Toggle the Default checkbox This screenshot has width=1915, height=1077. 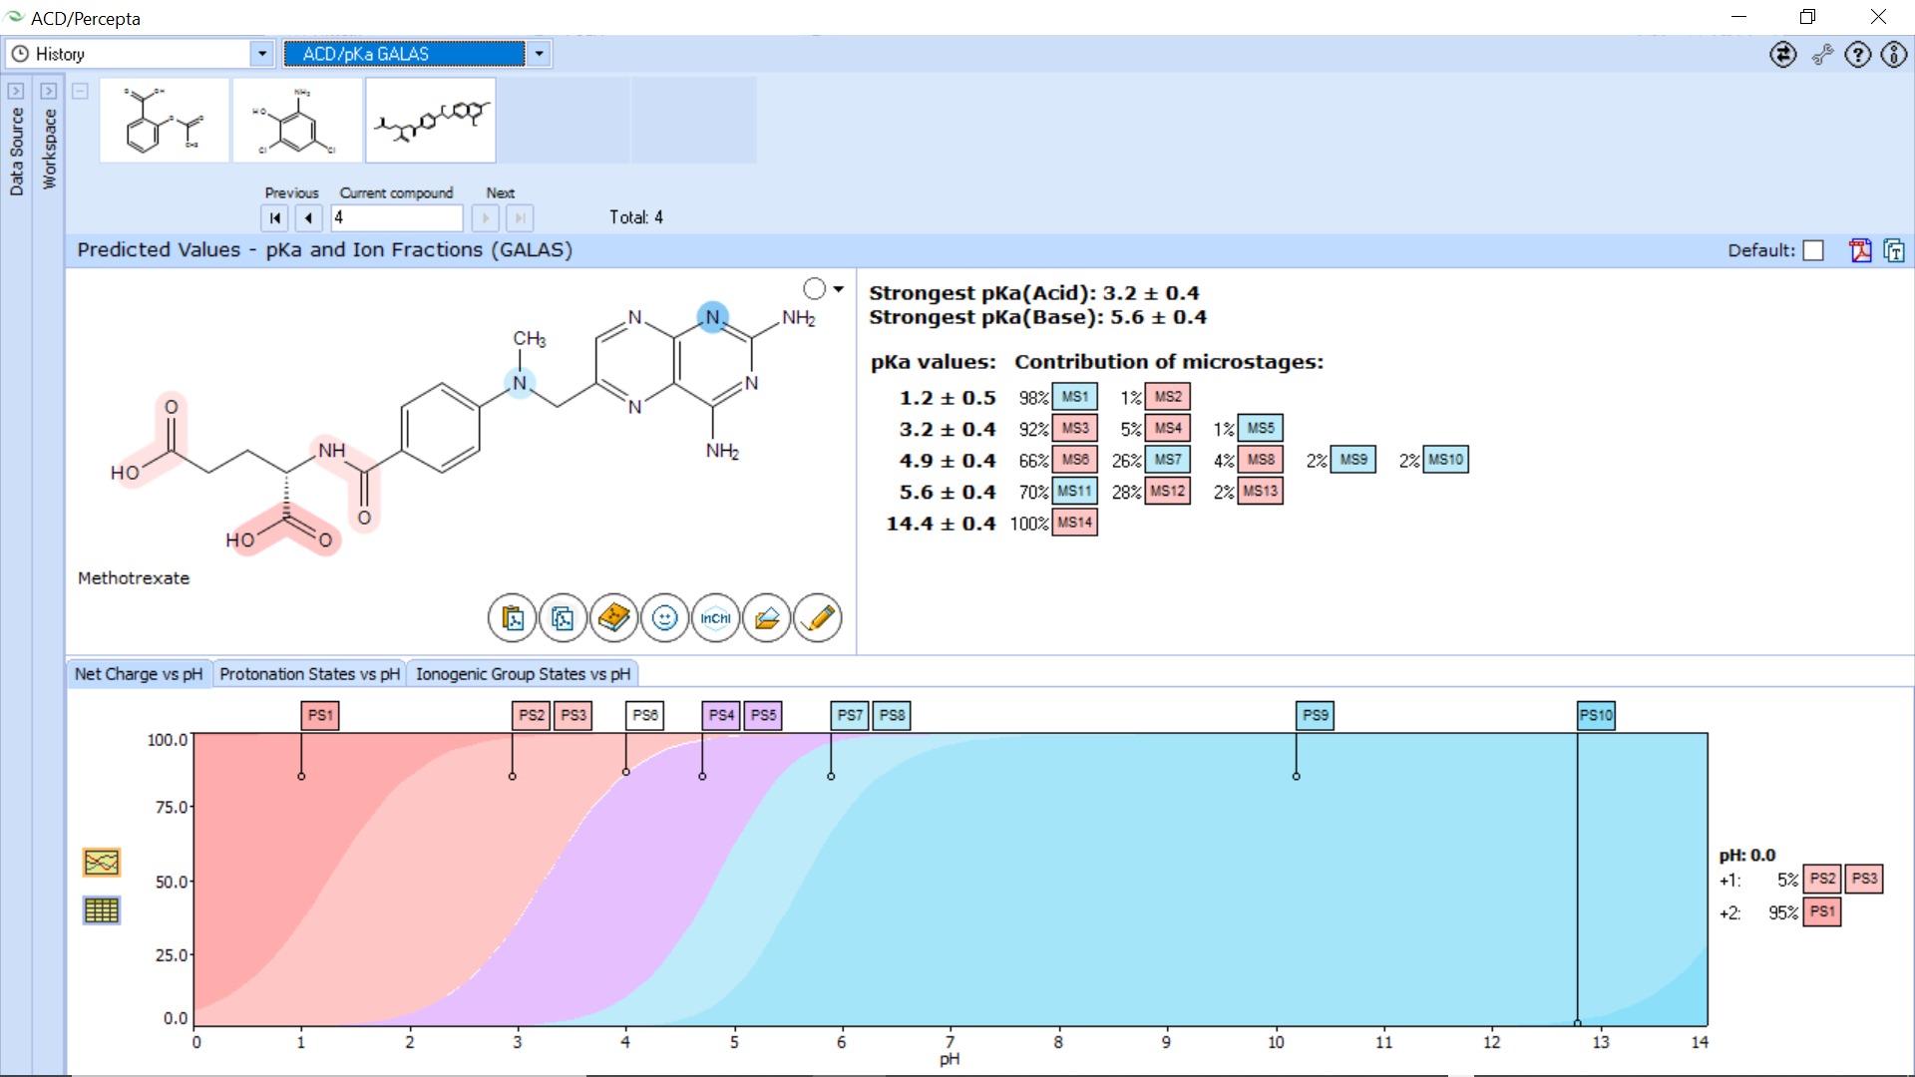tap(1814, 250)
